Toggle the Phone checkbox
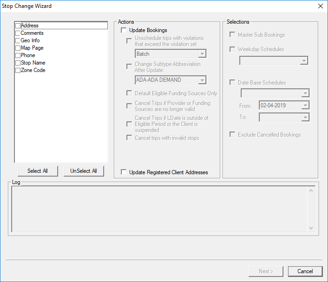The height and width of the screenshot is (282, 328). click(18, 56)
